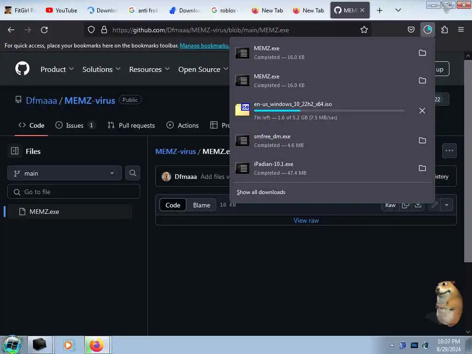Viewport: 472px width, 354px height.
Task: Click the volume speaker tray icon
Action: pos(425,345)
